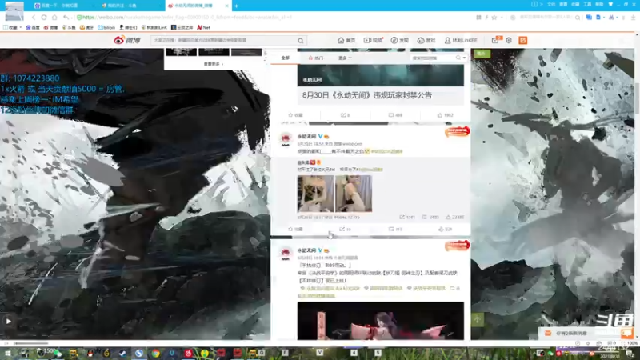Screen dimensions: 640x360
Task: Open the browser 帮助 menu
Action: [x=598, y=4]
